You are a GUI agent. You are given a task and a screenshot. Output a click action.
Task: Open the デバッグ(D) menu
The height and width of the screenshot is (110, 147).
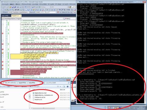coord(43,4)
